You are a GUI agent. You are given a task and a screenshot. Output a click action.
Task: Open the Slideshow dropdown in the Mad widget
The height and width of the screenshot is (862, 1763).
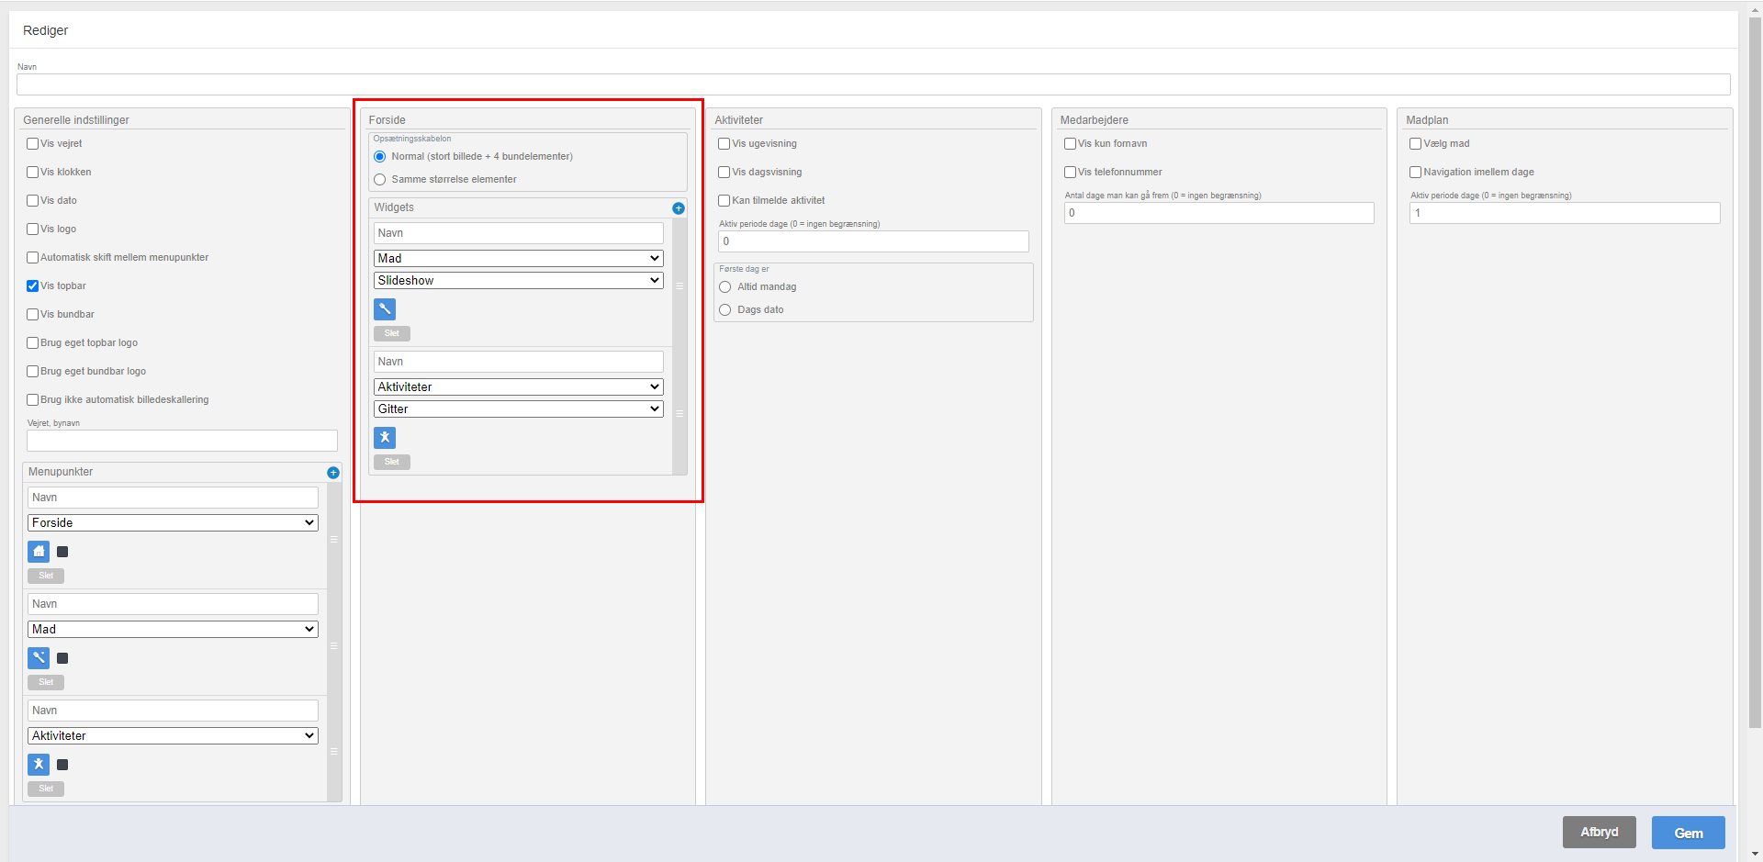point(518,281)
